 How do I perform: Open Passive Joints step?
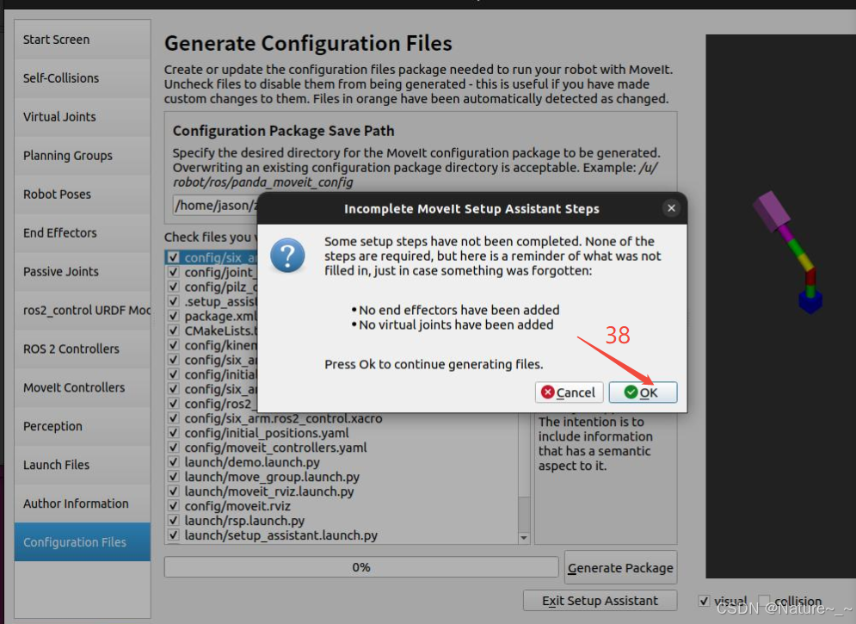pos(83,271)
